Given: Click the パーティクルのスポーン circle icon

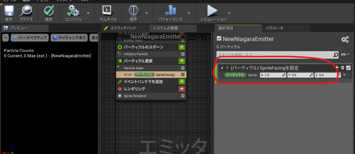Looking at the screenshot, I should point(120,47).
